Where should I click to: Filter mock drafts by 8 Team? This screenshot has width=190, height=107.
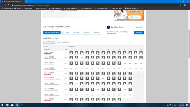click(66, 33)
